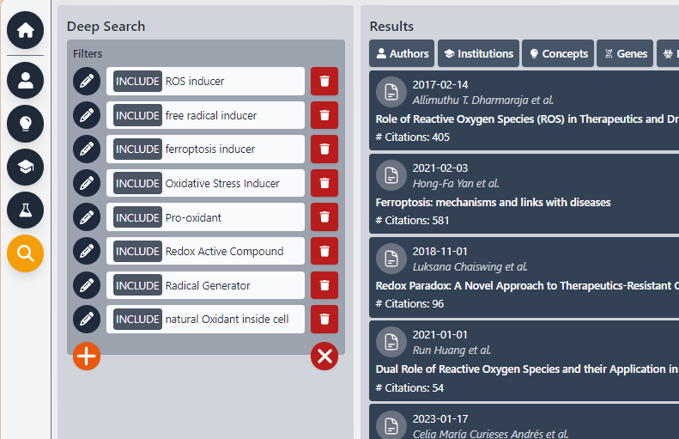The height and width of the screenshot is (439, 679).
Task: Toggle INCLUDE on Oxidative Stress Inducer filter
Action: click(137, 183)
